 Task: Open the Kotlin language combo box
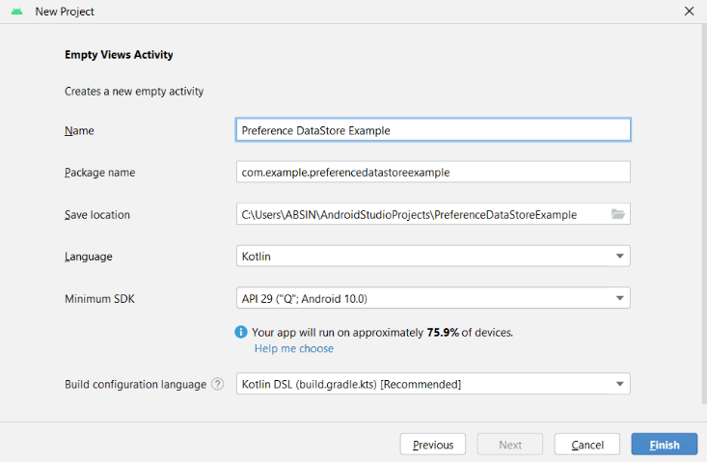[x=433, y=256]
